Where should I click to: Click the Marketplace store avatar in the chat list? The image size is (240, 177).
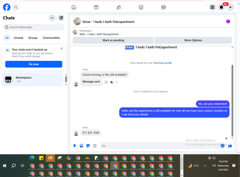(x=8, y=79)
